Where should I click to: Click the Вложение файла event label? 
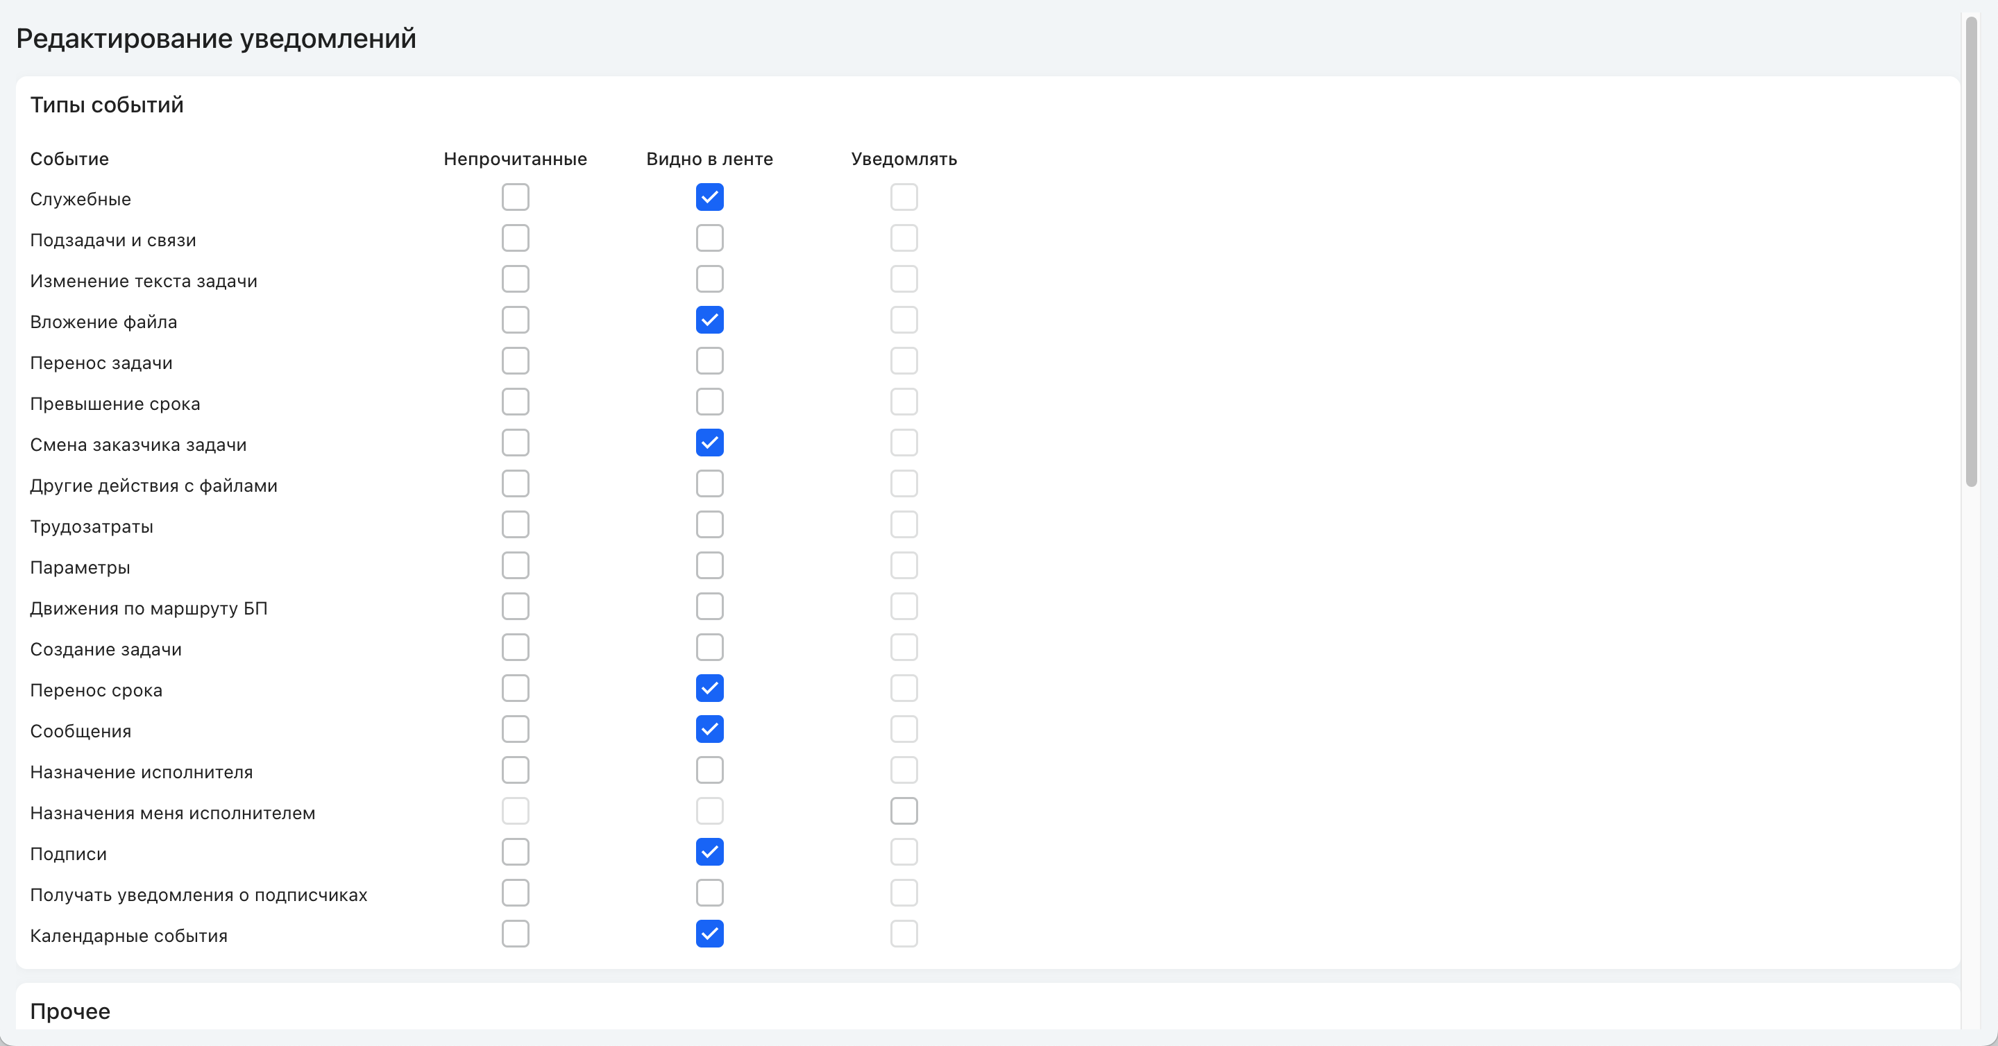(x=103, y=322)
